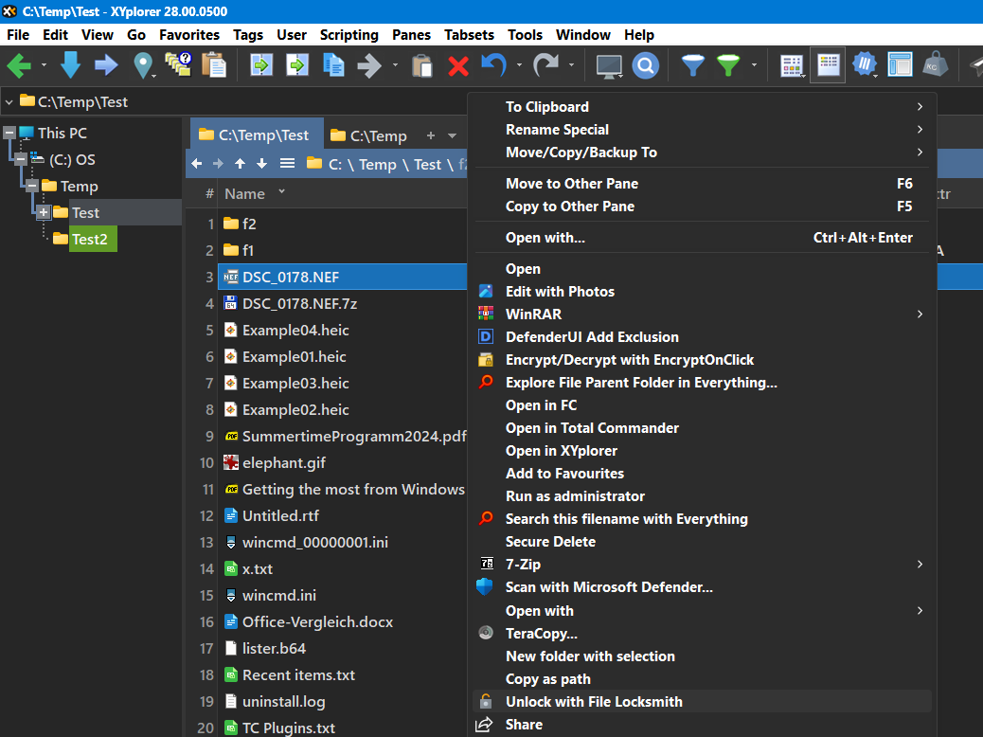Toggle the monitor full screen preview icon

pyautogui.click(x=607, y=64)
